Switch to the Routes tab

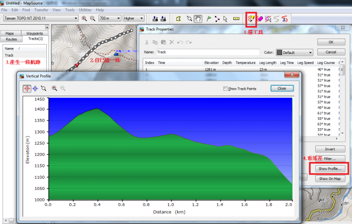click(x=11, y=39)
